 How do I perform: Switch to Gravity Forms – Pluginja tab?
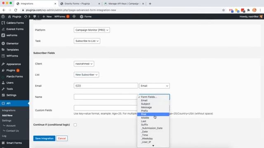pyautogui.click(x=80, y=4)
